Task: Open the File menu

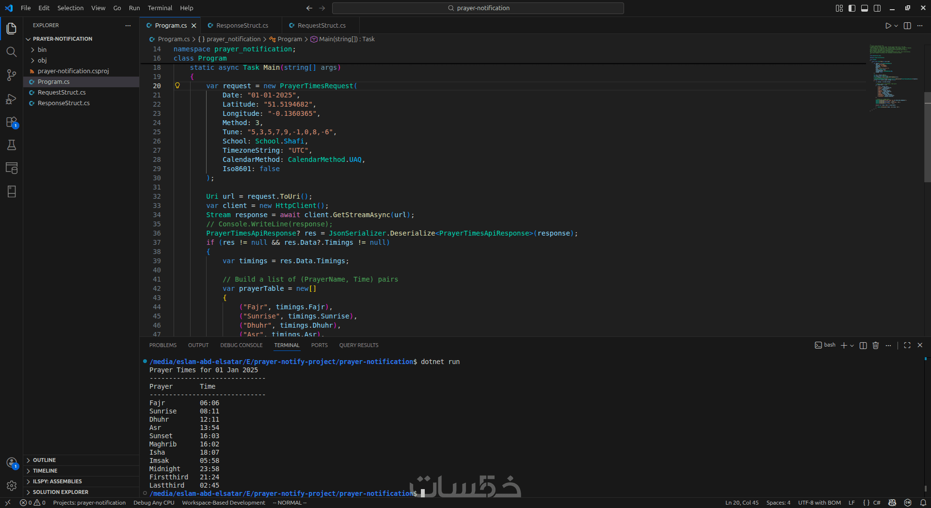Action: click(x=26, y=8)
